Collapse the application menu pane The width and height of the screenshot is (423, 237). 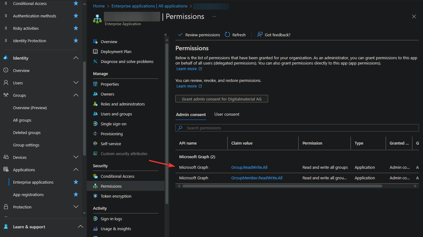[x=165, y=35]
